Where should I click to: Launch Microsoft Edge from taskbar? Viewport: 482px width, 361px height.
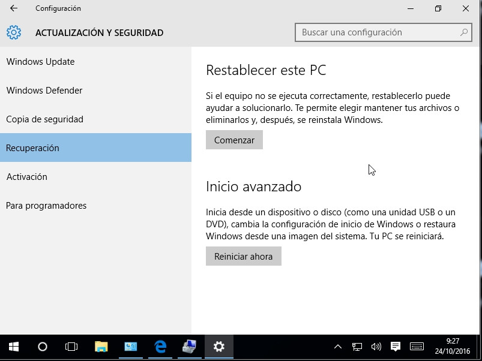click(x=160, y=347)
